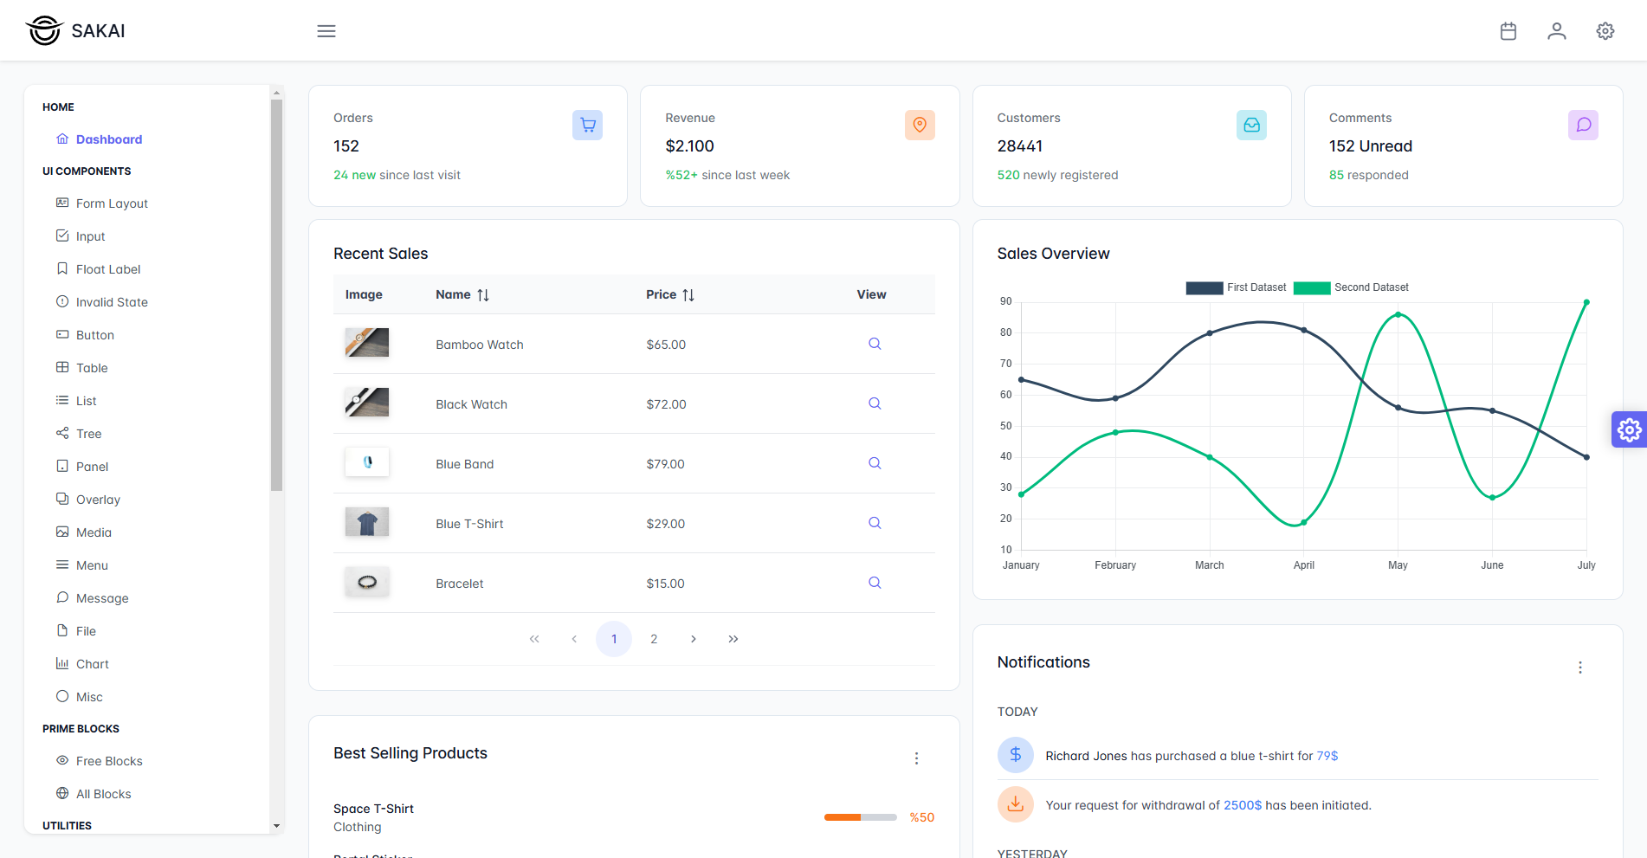Click the Comments speech bubble icon
The image size is (1647, 858).
(x=1584, y=125)
